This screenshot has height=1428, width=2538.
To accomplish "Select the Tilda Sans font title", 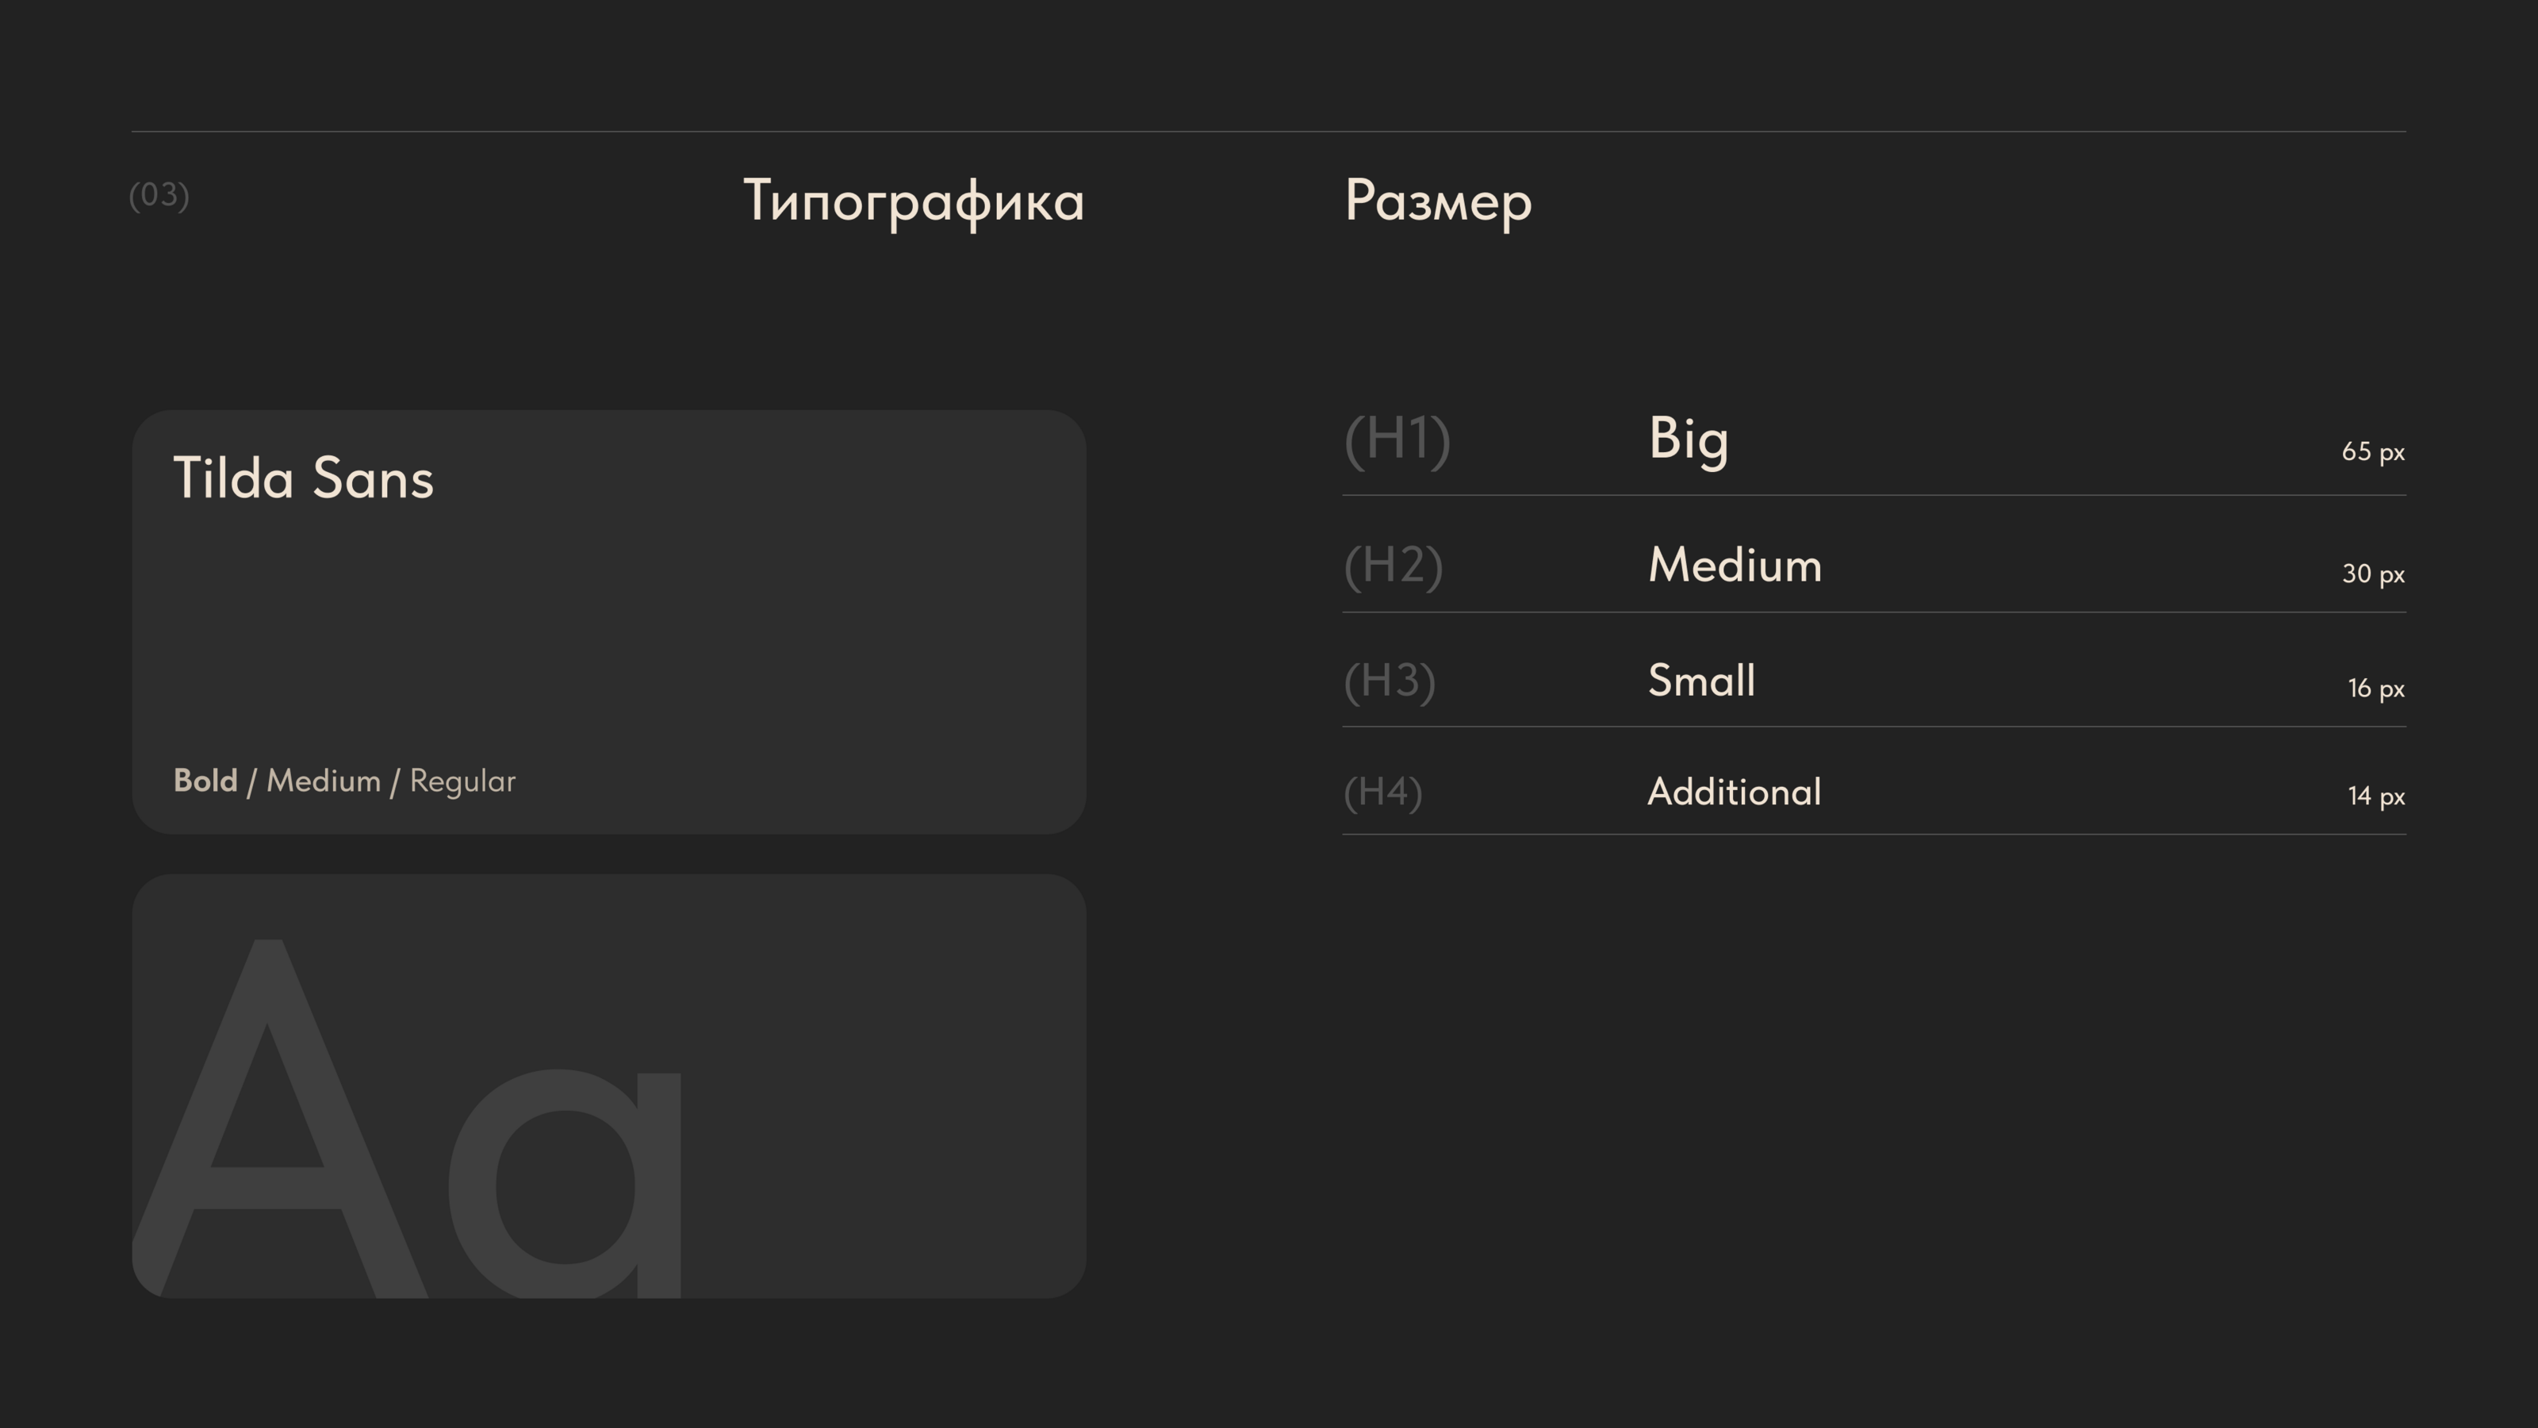I will click(304, 479).
